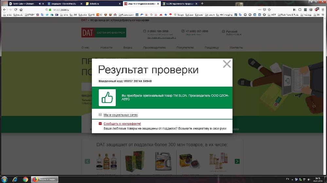
Task: Expand the social networks section icon
Action: pyautogui.click(x=100, y=115)
